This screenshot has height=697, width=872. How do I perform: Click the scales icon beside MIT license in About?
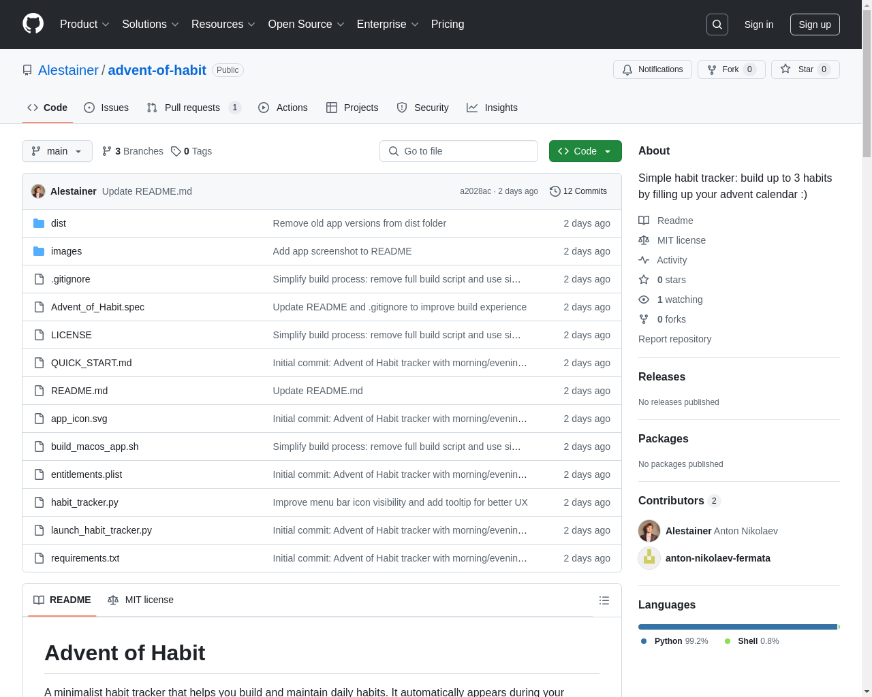[x=644, y=240]
